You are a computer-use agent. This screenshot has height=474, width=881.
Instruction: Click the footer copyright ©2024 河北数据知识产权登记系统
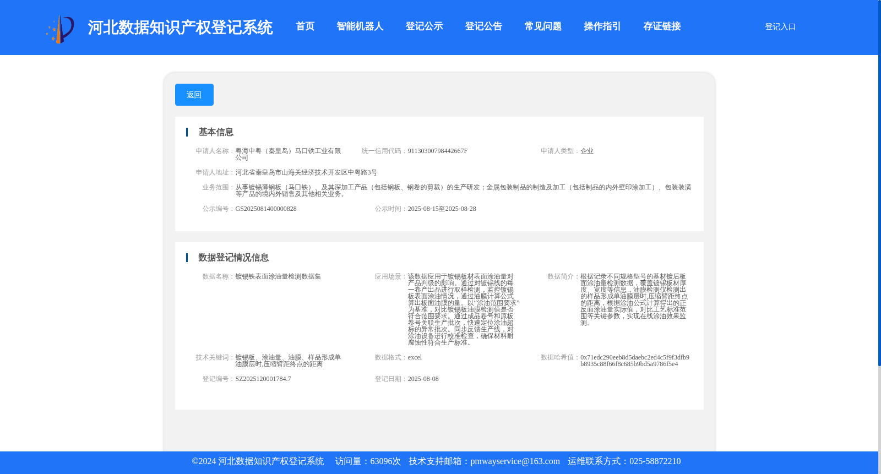[x=258, y=461]
